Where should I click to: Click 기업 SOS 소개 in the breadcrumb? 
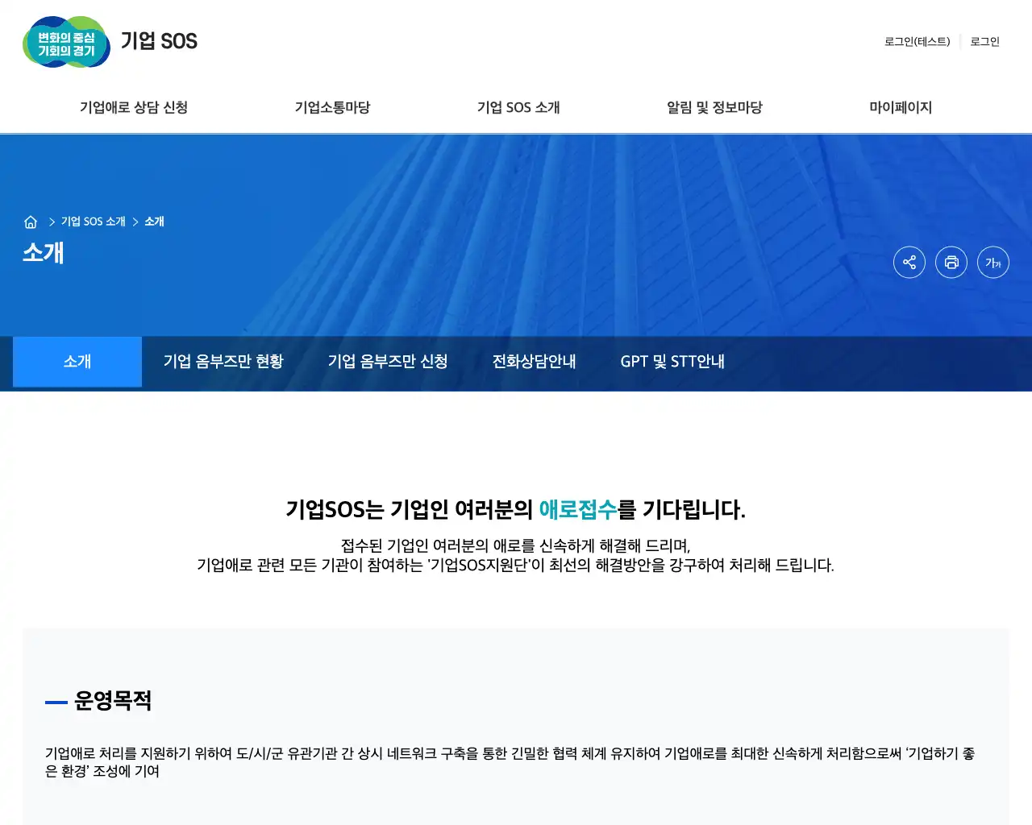[x=91, y=221]
